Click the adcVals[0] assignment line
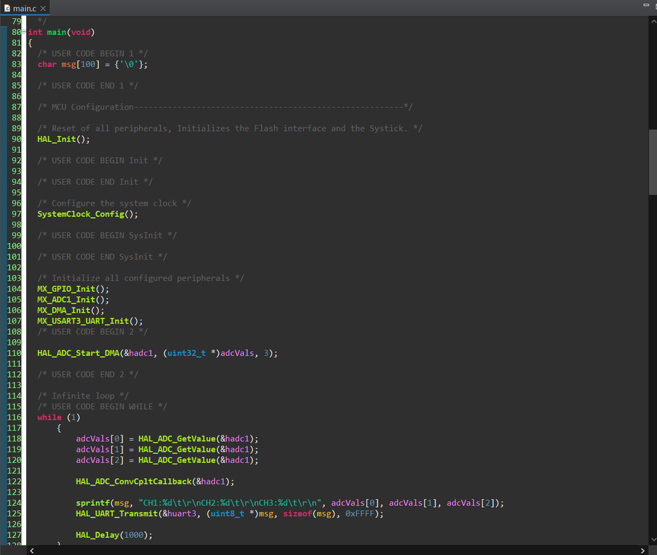Image resolution: width=657 pixels, height=555 pixels. [x=167, y=439]
